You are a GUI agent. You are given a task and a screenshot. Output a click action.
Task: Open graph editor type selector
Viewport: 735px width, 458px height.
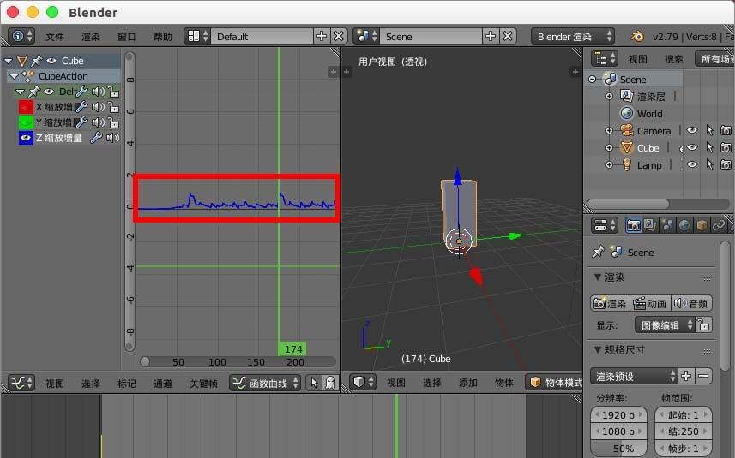[x=21, y=383]
